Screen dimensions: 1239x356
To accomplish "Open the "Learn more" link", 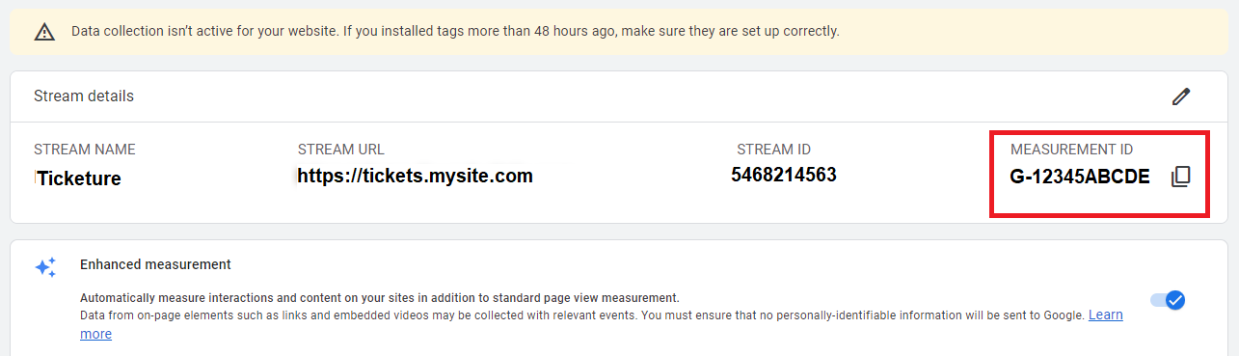I will click(1105, 315).
